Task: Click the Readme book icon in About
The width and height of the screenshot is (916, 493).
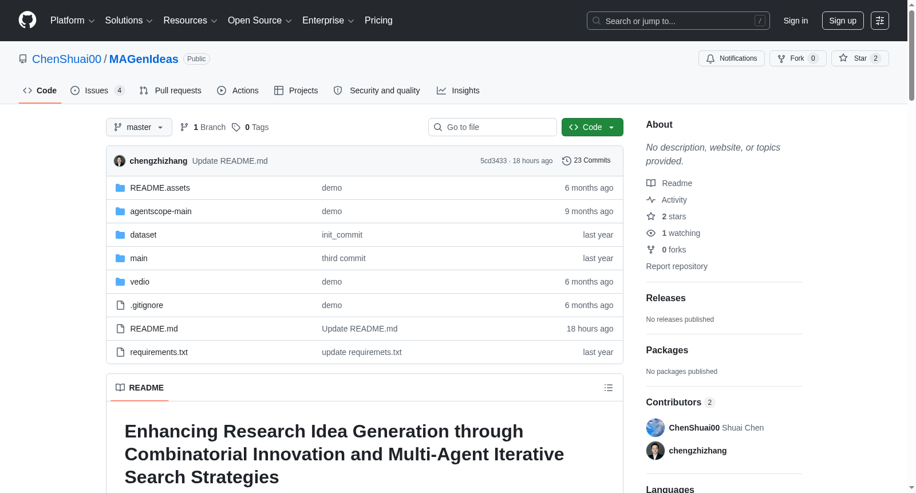Action: click(651, 183)
